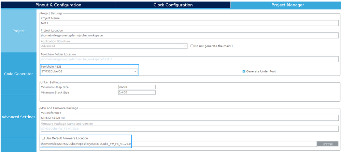
Task: Click the Minimum Stack Size label
Action: (55, 92)
